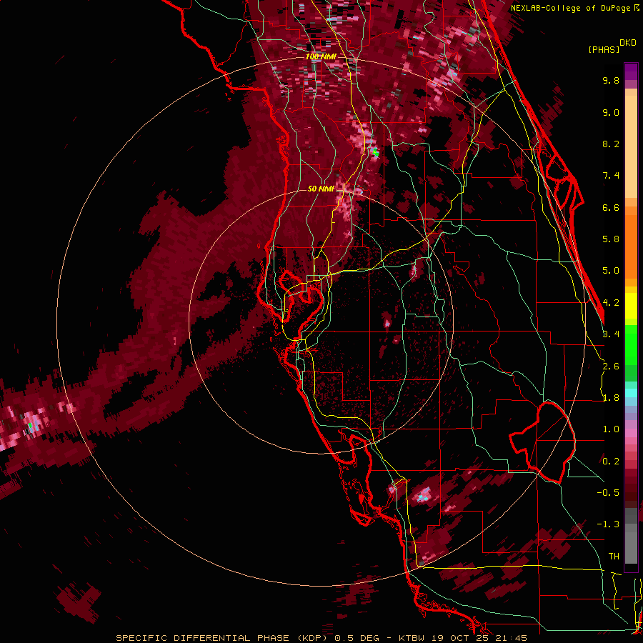This screenshot has height=643, width=643.
Task: Click the DKD legend unit label
Action: 628,43
